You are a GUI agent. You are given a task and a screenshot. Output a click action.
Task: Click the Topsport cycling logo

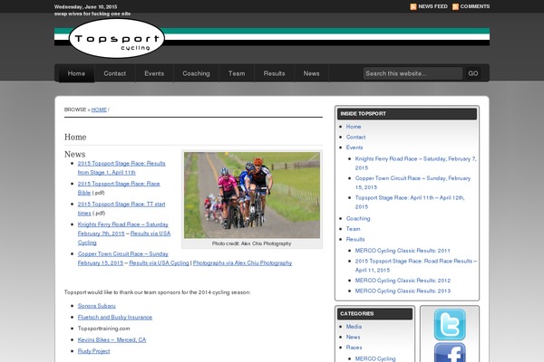[117, 38]
